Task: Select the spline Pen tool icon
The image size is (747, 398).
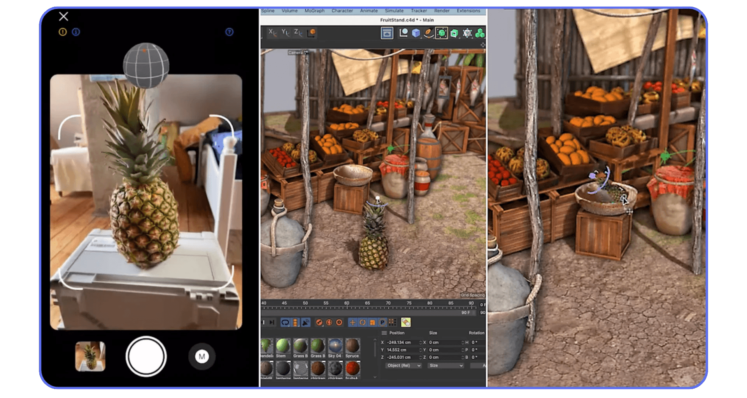Action: [x=429, y=33]
